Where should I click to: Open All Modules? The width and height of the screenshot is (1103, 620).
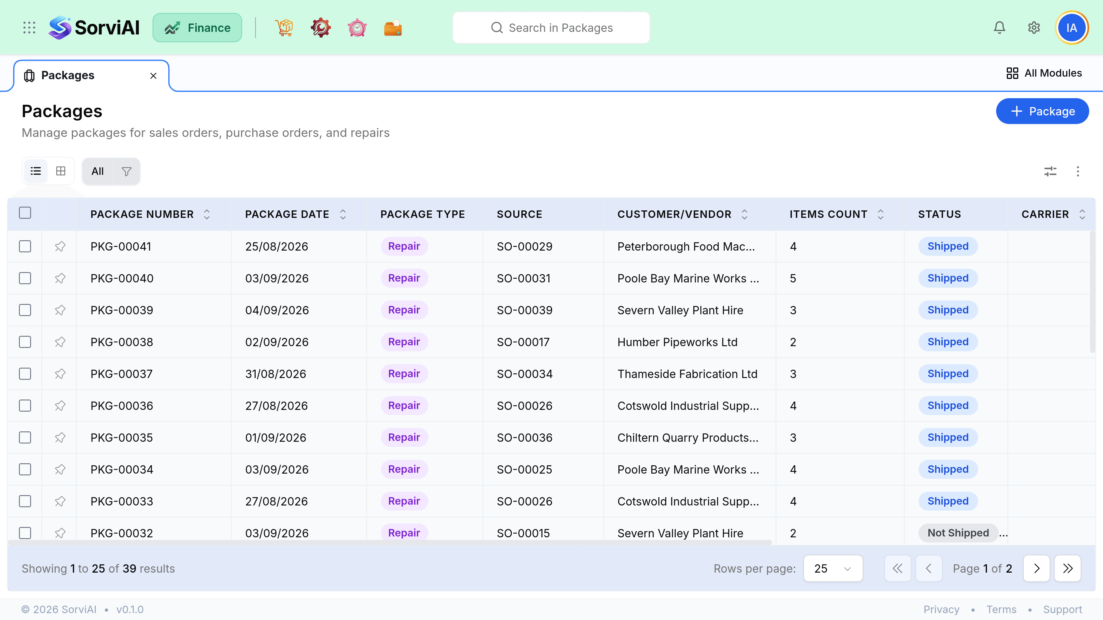[1044, 73]
